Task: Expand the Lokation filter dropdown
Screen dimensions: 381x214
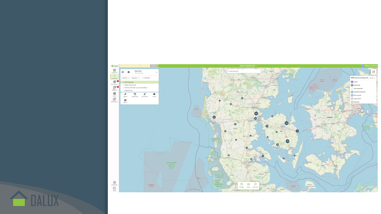Action: pyautogui.click(x=126, y=78)
